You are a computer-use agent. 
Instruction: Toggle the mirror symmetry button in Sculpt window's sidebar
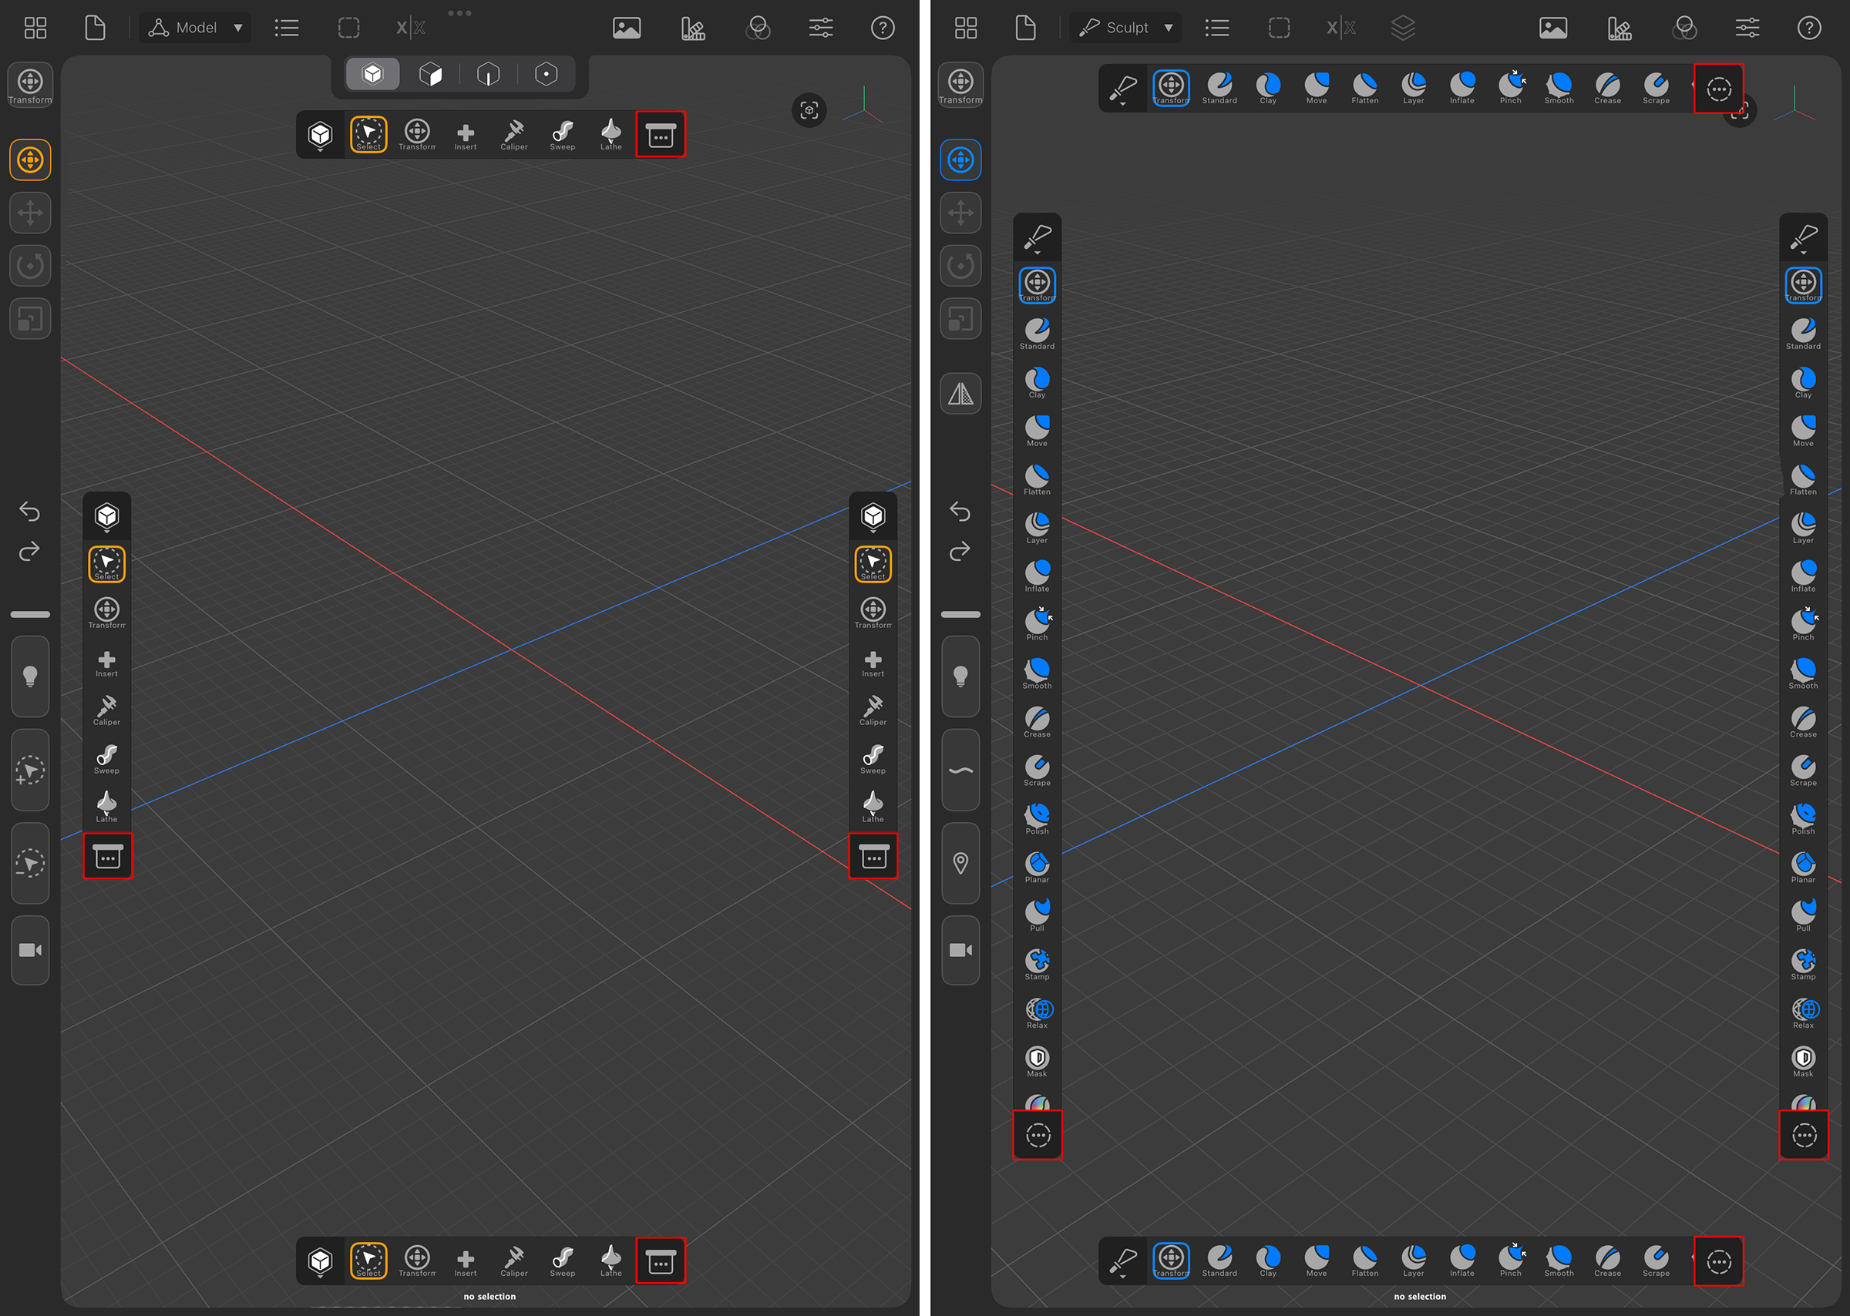coord(960,394)
